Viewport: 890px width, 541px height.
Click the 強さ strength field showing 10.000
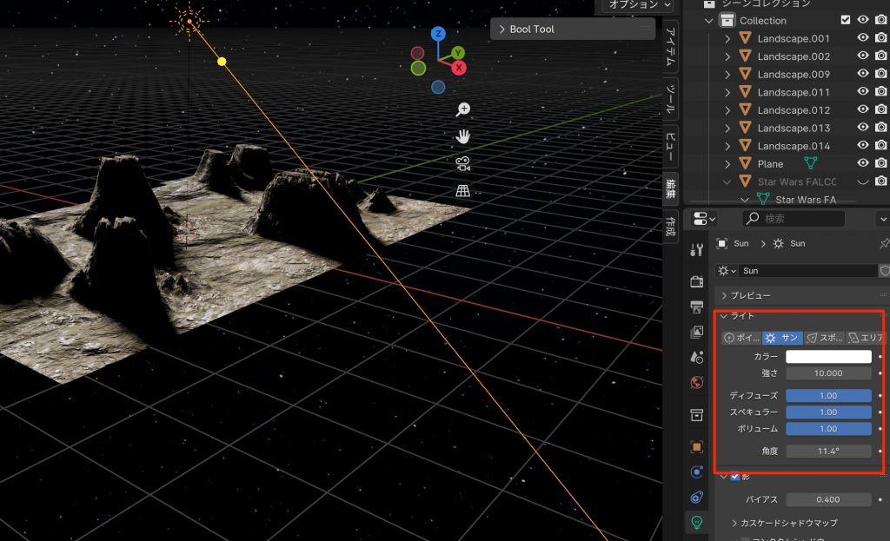828,373
